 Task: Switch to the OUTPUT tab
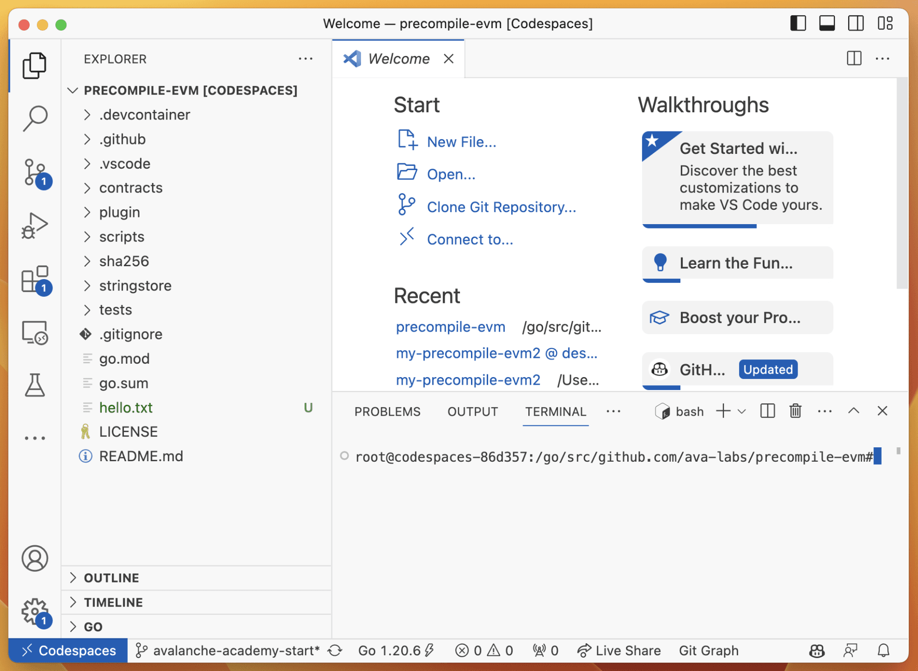(x=472, y=411)
